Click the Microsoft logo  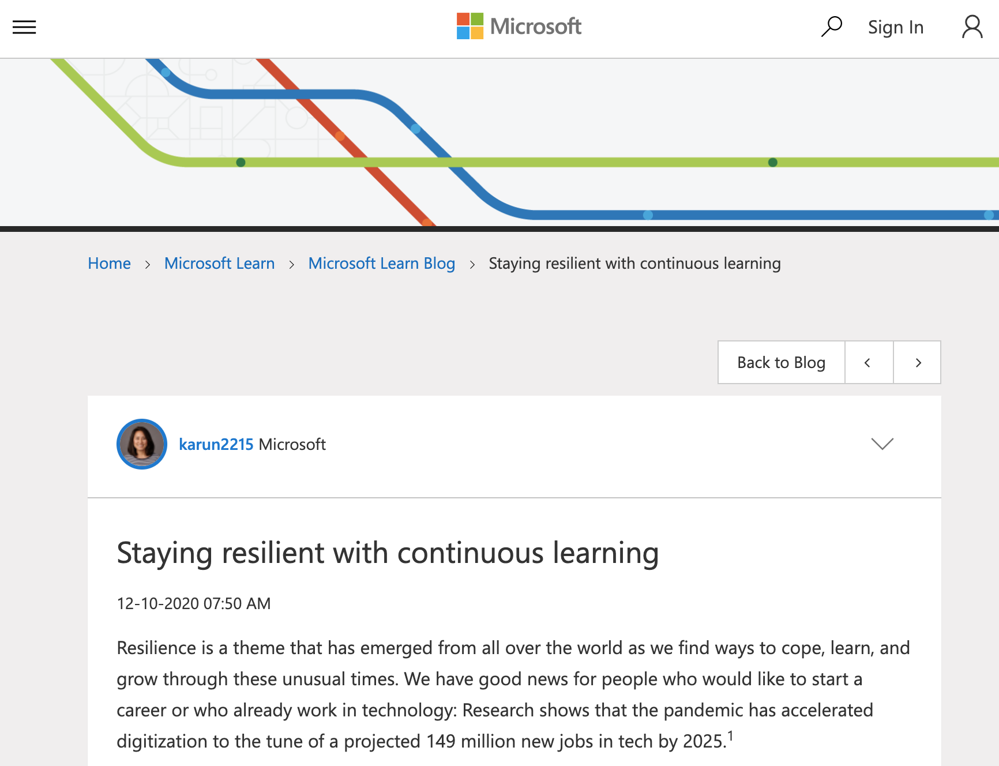click(x=470, y=27)
